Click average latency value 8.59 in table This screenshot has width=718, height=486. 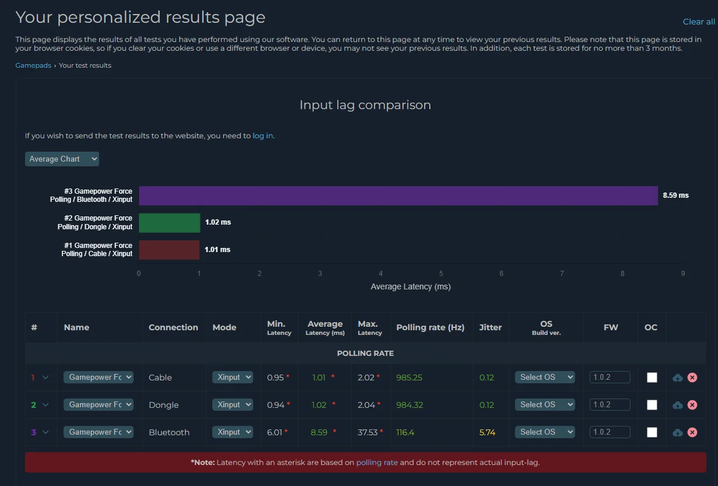319,432
